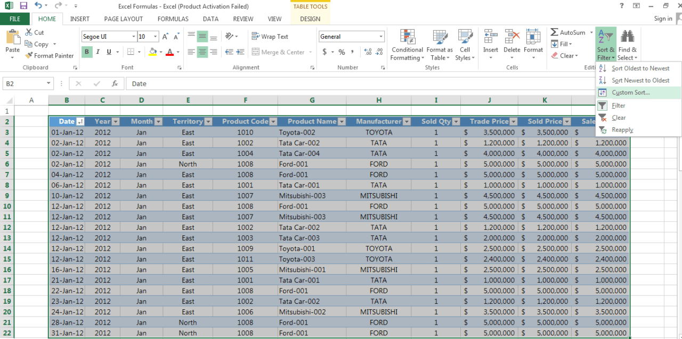Open the font size dropdown
The height and width of the screenshot is (339, 682).
(156, 37)
